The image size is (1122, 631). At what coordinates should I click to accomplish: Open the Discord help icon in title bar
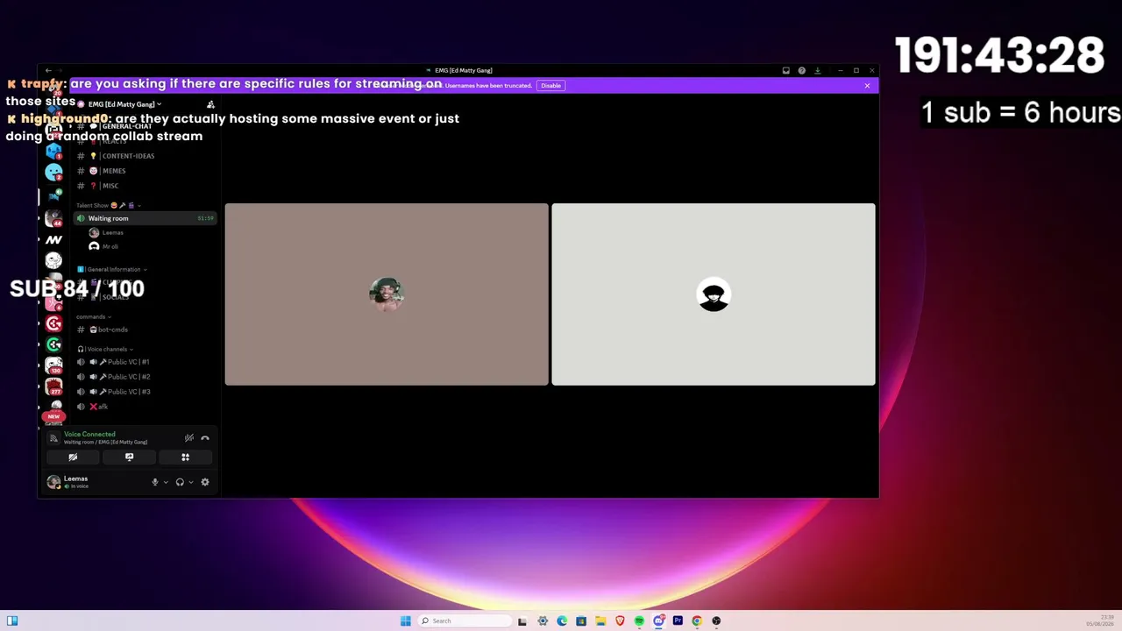(x=801, y=71)
